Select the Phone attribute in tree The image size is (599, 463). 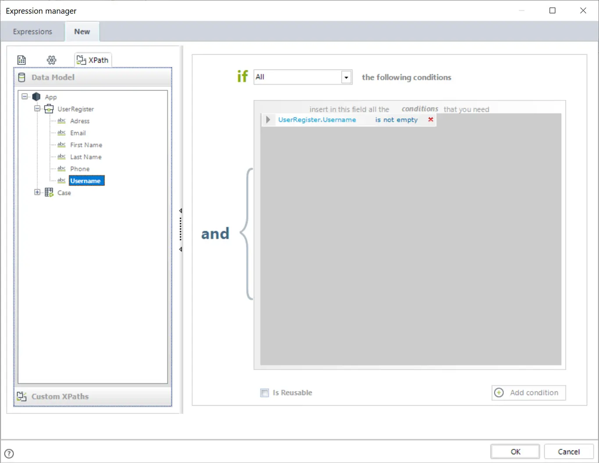coord(80,169)
